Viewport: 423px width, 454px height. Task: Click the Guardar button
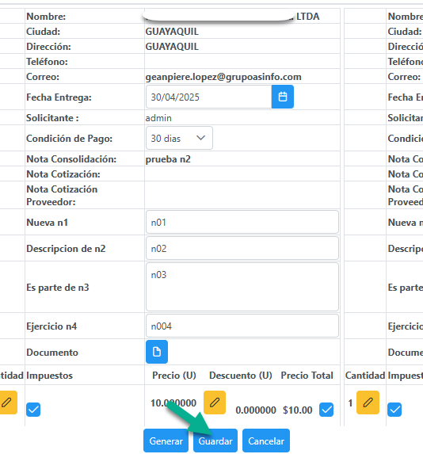click(x=215, y=441)
